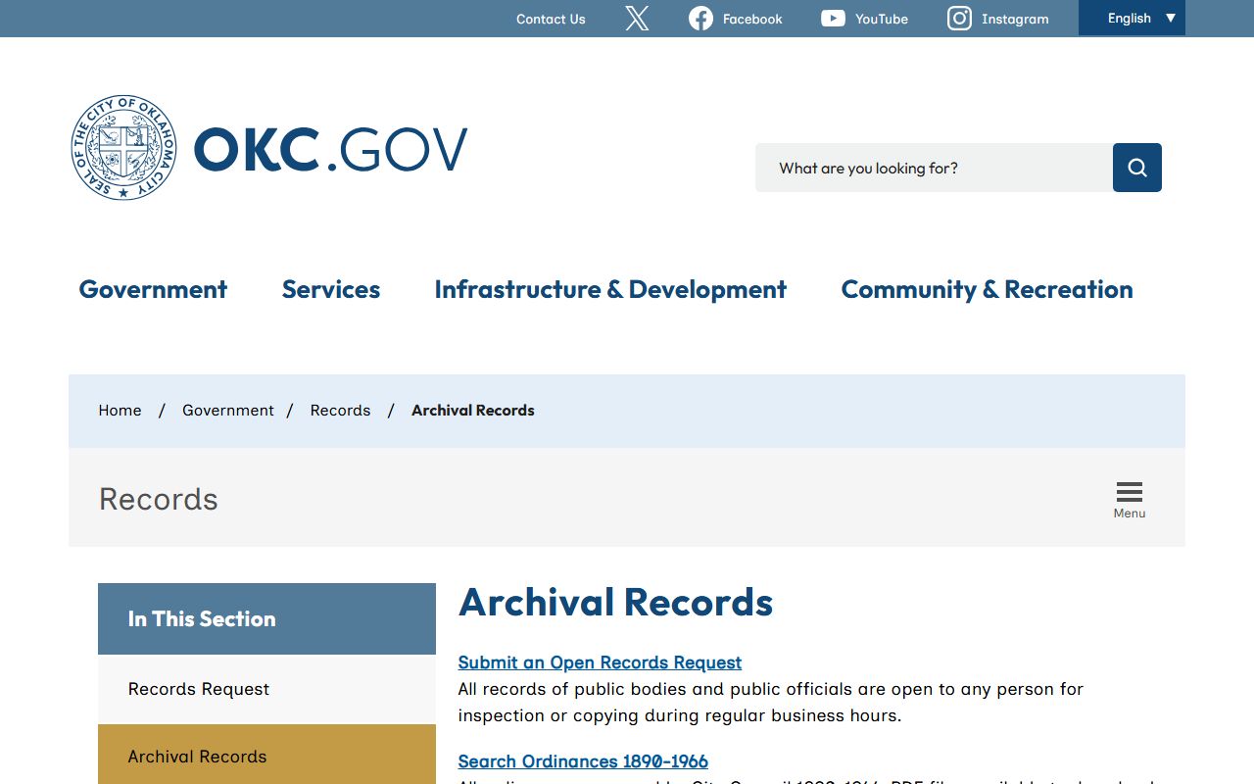The height and width of the screenshot is (784, 1254).
Task: Open Search Ordinances 1890-1966 link
Action: (x=583, y=761)
